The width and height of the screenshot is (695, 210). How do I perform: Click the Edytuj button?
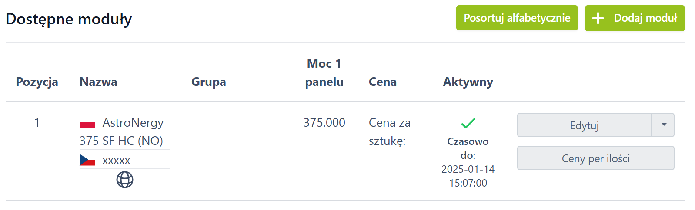(584, 125)
